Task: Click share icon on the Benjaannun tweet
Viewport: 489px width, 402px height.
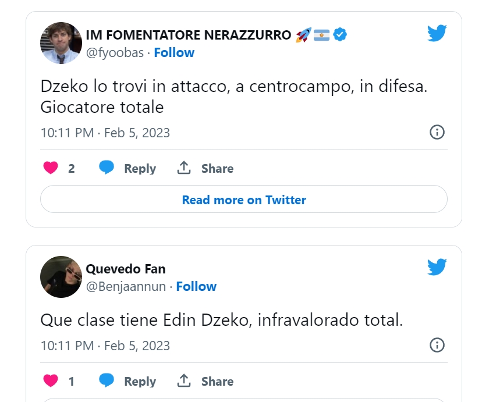Action: click(184, 381)
